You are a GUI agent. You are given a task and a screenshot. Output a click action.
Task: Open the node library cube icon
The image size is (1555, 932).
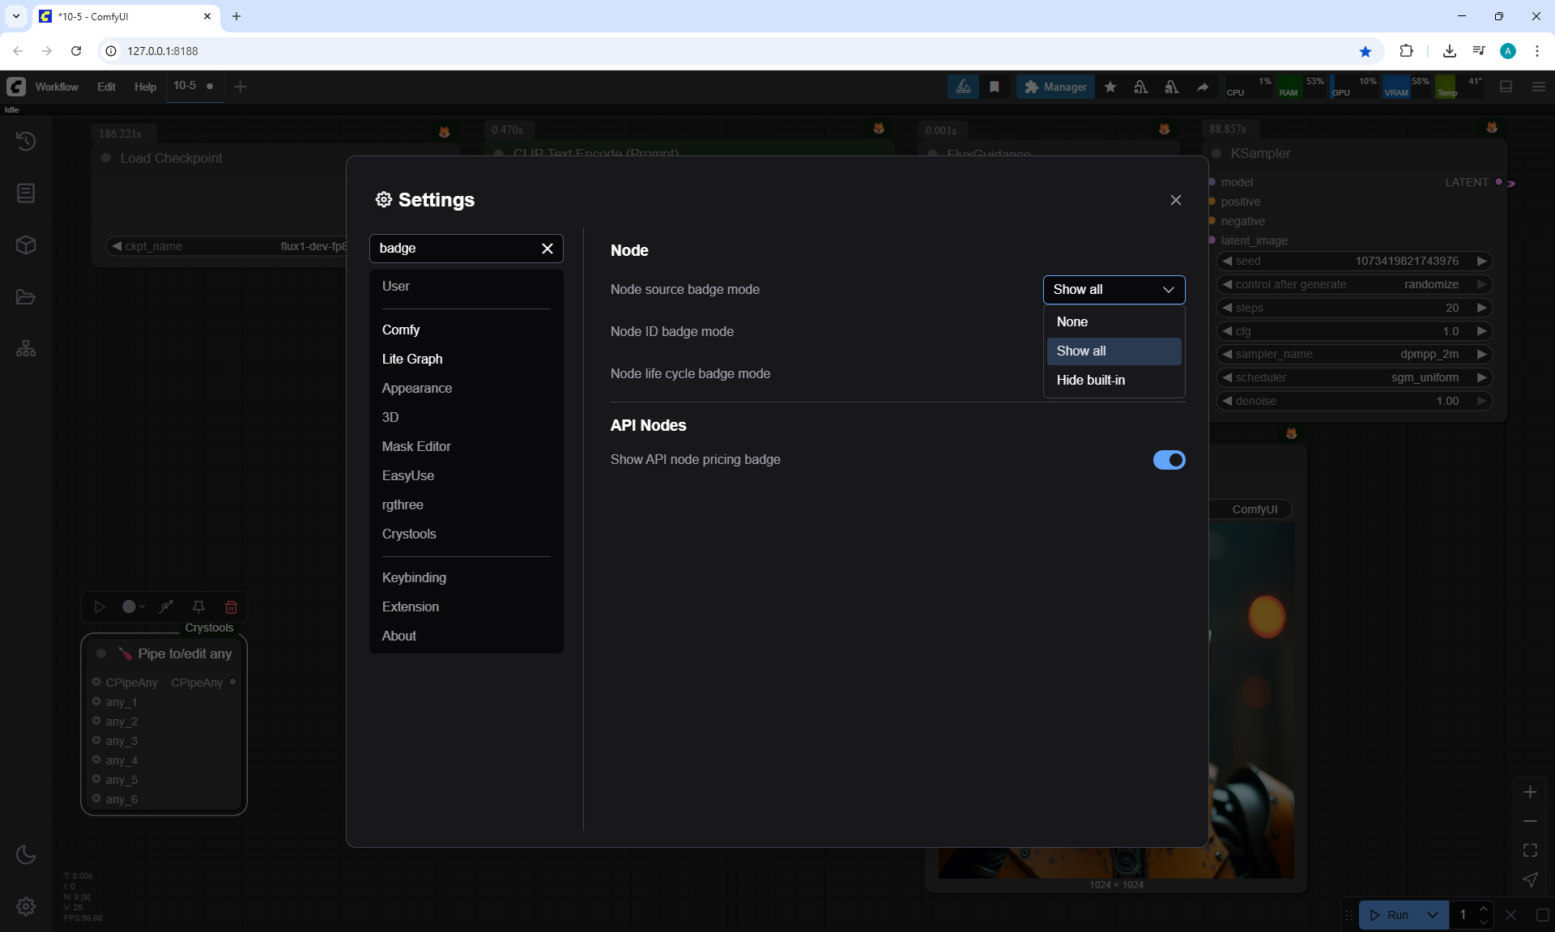[x=26, y=245]
